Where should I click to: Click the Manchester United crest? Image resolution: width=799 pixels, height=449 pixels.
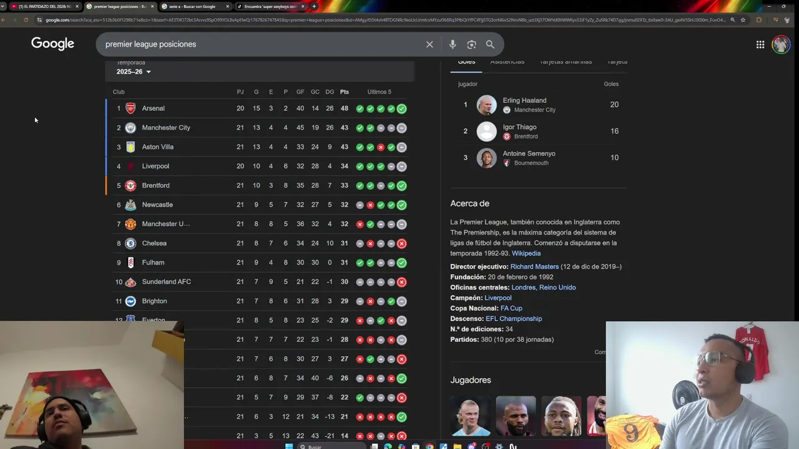(130, 224)
